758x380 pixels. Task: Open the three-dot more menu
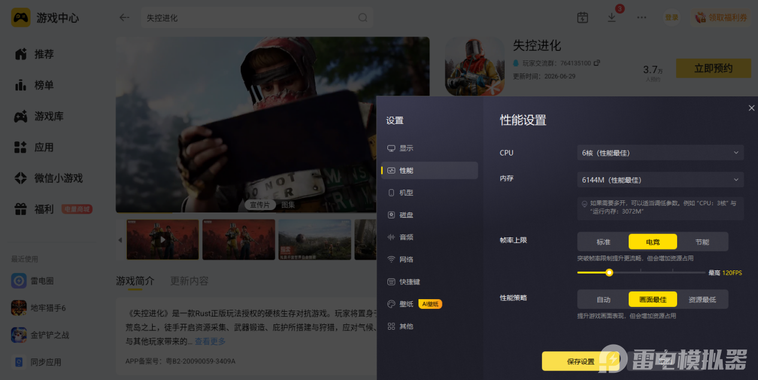(642, 17)
